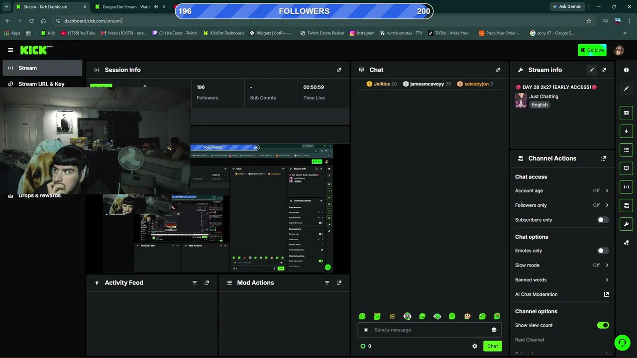The width and height of the screenshot is (637, 358).
Task: Toggle Emotes only mode
Action: [603, 251]
